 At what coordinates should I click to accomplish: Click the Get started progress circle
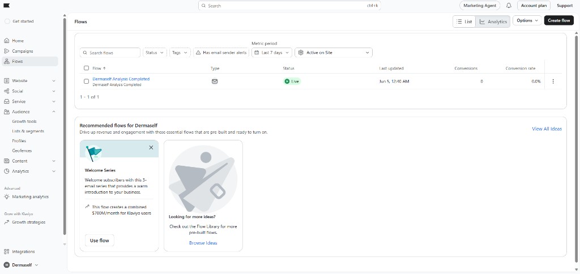(x=7, y=22)
